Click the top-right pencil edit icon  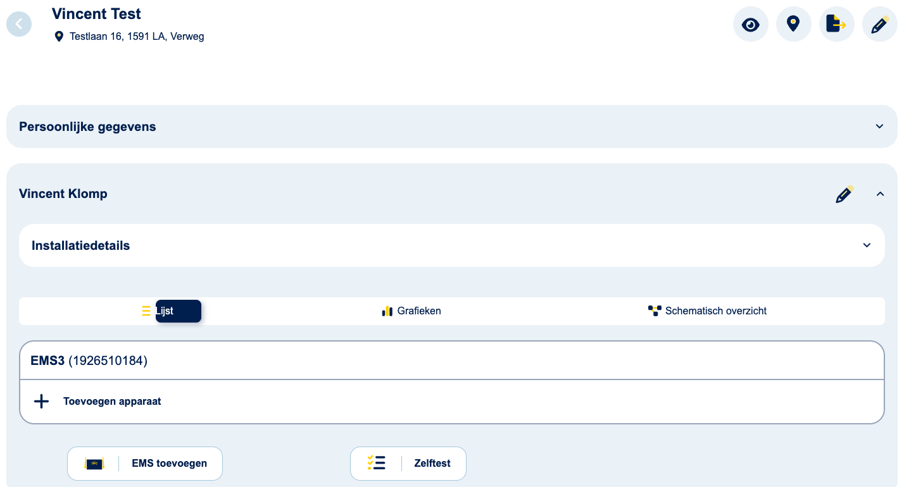click(879, 25)
